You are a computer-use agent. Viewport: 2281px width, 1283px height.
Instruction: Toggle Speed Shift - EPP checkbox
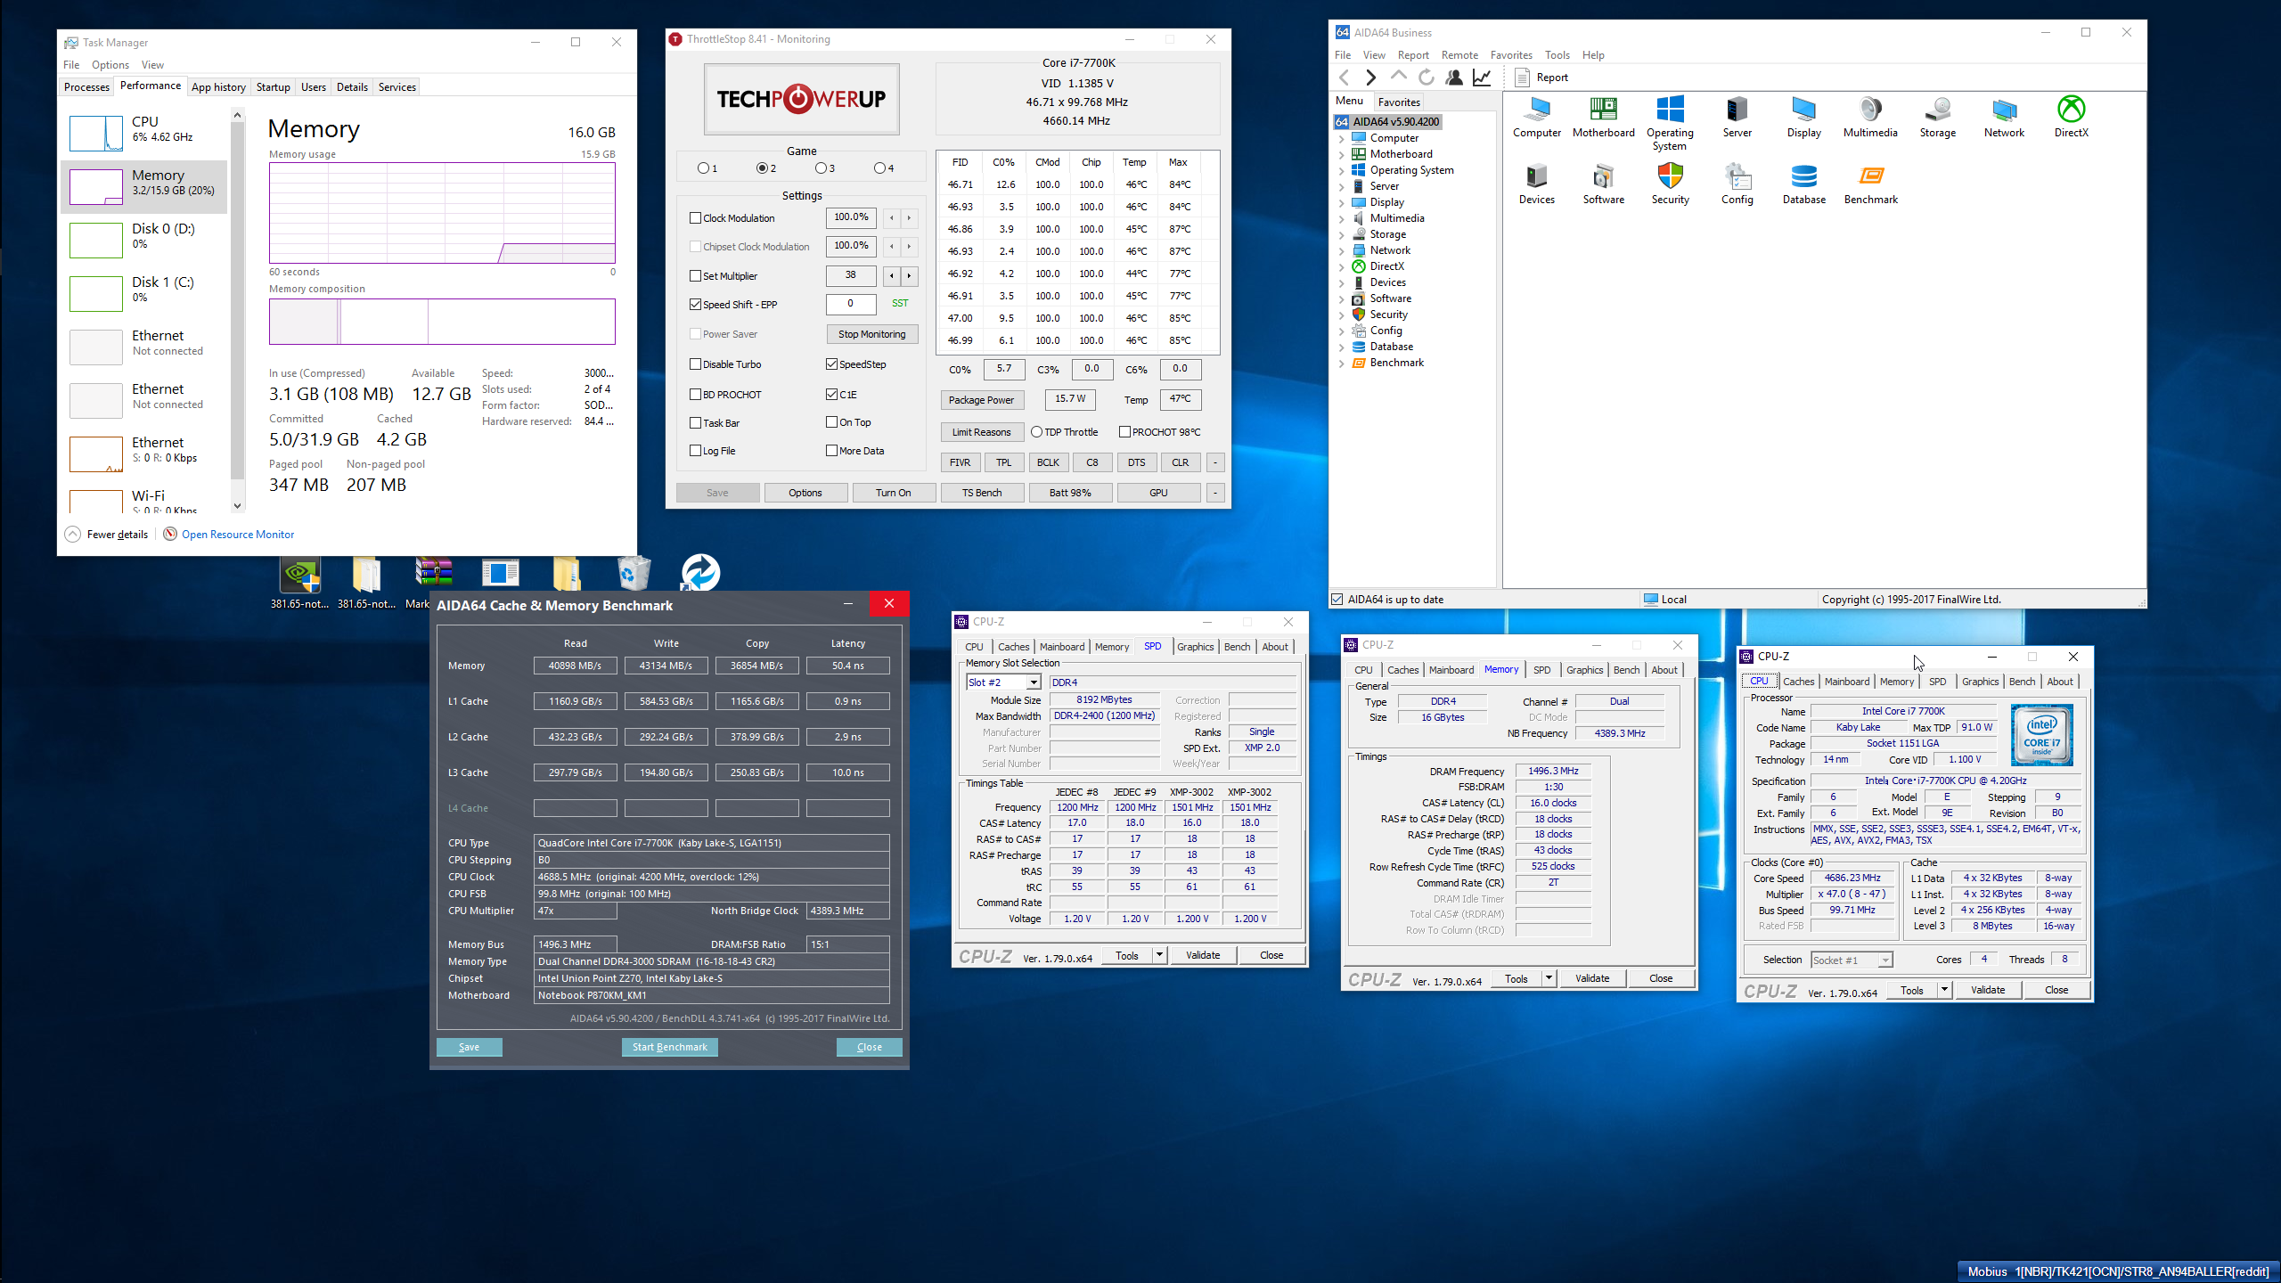coord(695,305)
